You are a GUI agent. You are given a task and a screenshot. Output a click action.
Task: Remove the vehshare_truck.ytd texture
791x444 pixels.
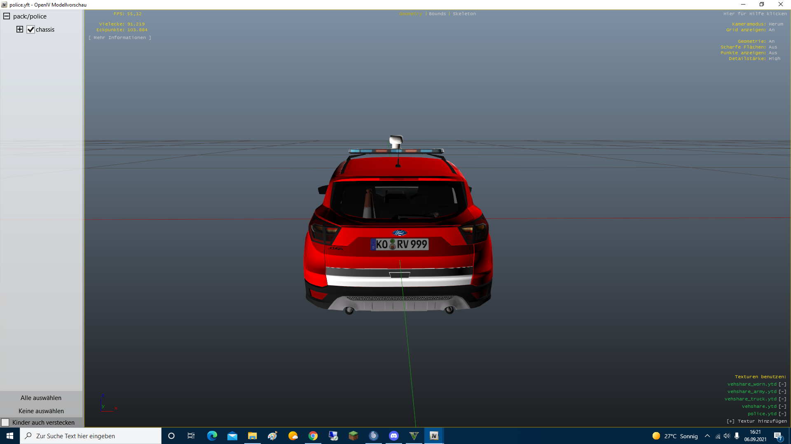[782, 399]
